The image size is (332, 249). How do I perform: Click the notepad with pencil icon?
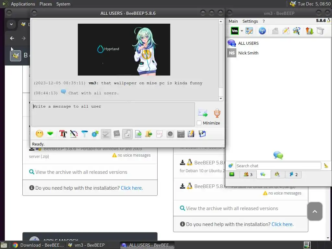[191, 134]
